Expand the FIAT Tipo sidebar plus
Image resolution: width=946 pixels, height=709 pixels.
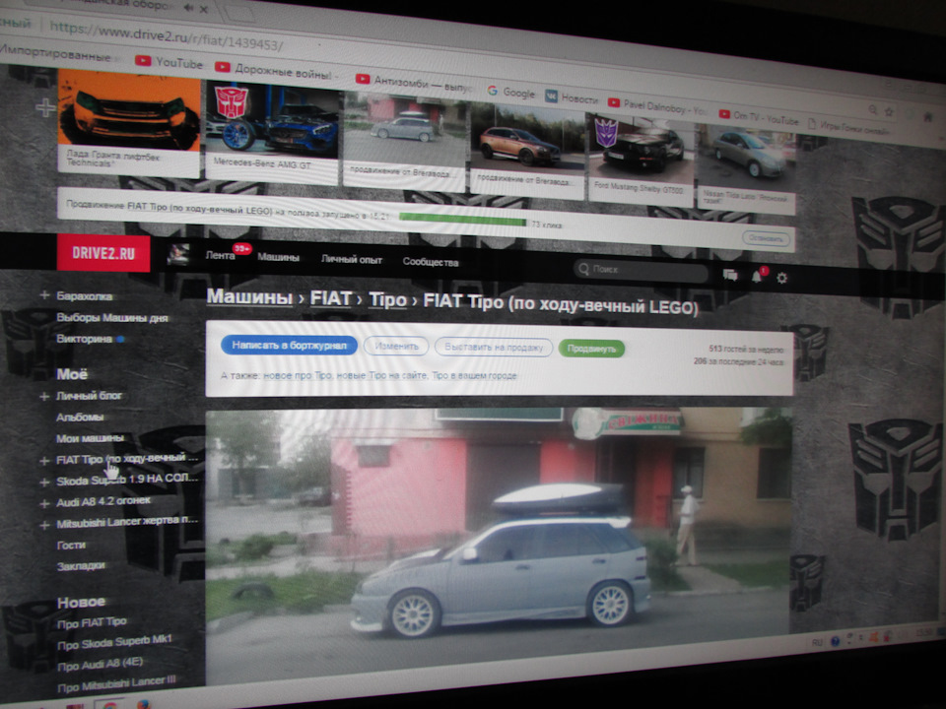[x=44, y=461]
